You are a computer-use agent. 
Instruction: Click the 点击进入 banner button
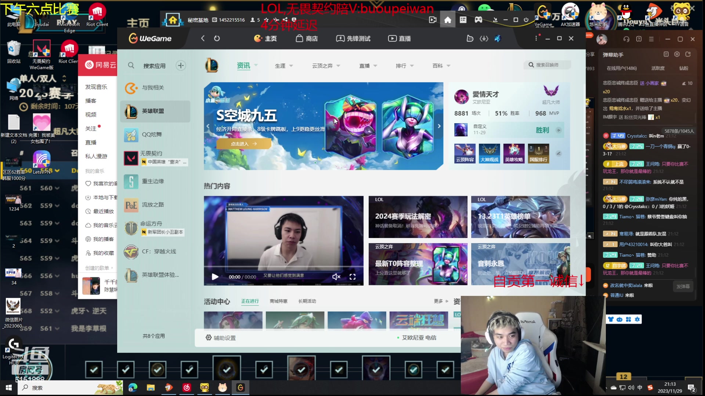coord(243,144)
